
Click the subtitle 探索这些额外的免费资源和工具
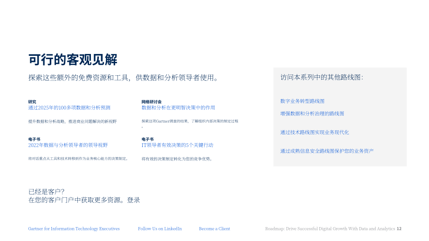pyautogui.click(x=124, y=78)
